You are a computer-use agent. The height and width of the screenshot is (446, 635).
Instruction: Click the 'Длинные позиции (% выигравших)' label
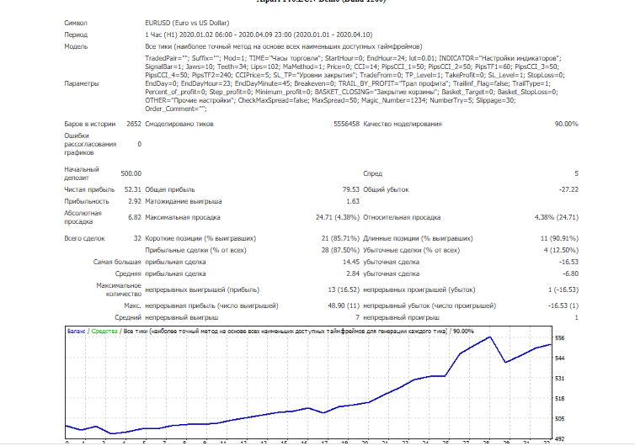[418, 238]
